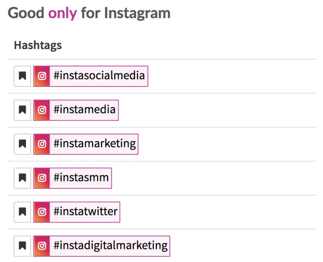Click Instagram icon beside #instasmm
This screenshot has width=323, height=262.
click(42, 178)
